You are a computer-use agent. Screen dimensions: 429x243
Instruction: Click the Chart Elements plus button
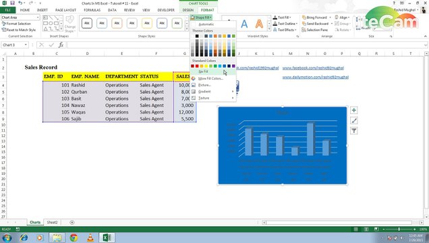point(353,110)
